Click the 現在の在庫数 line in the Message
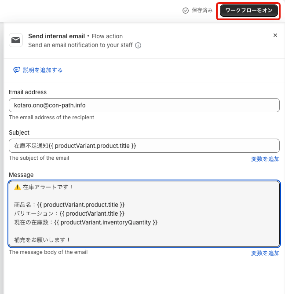 pyautogui.click(x=86, y=222)
